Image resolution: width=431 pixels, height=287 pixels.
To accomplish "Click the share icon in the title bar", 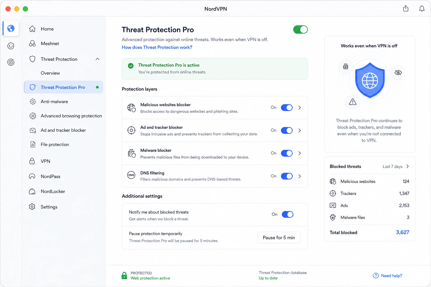I will (x=406, y=8).
